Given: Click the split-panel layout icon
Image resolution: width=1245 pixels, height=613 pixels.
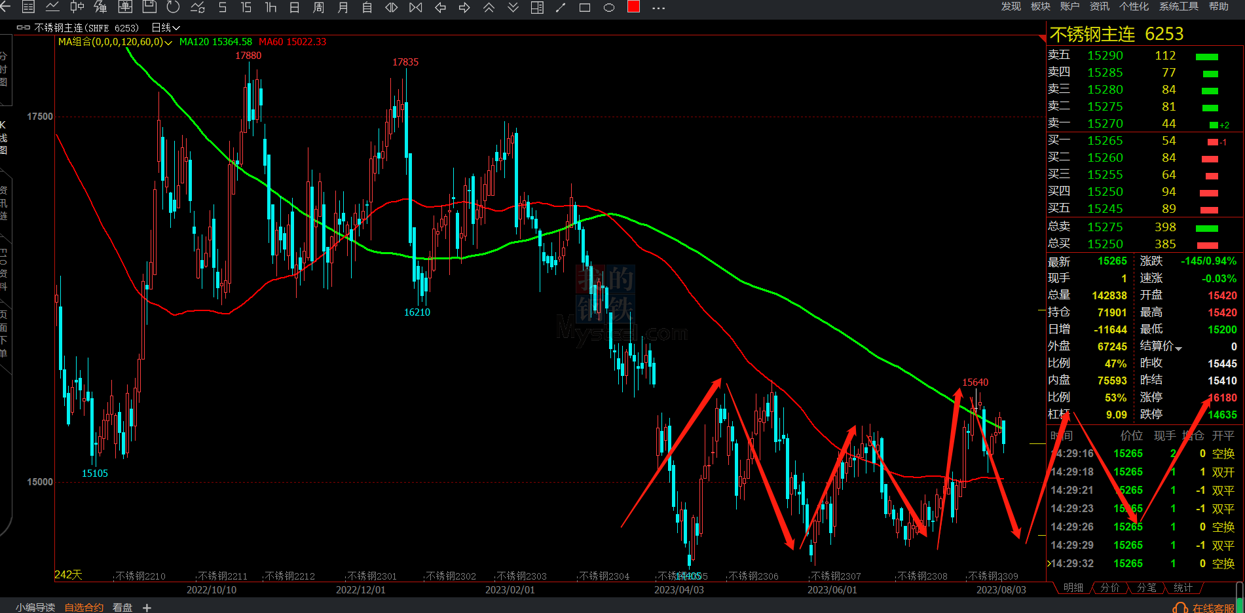Looking at the screenshot, I should point(537,7).
